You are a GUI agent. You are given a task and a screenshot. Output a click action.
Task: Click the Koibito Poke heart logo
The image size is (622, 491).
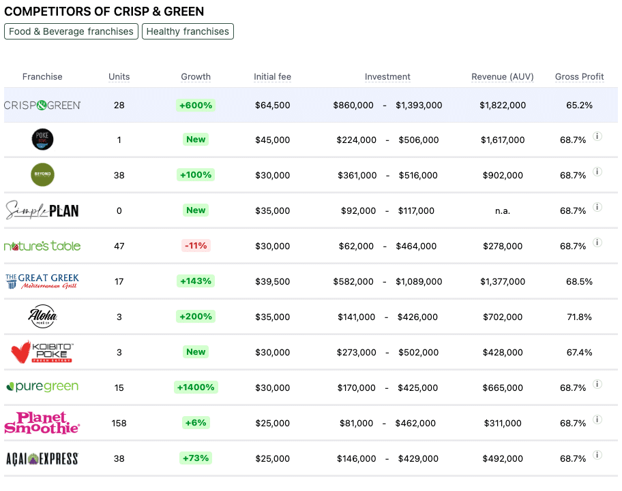click(42, 351)
